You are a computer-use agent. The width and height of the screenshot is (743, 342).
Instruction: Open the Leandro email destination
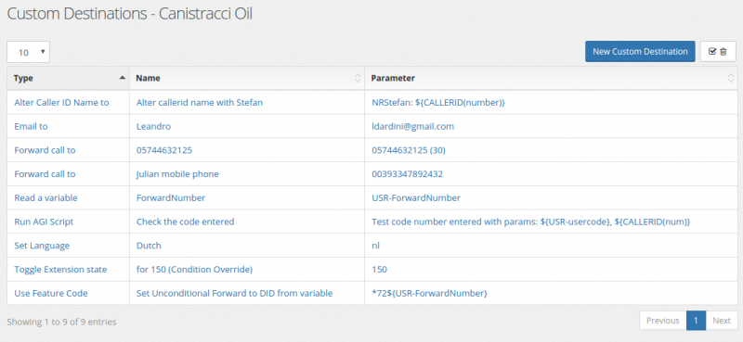click(153, 126)
